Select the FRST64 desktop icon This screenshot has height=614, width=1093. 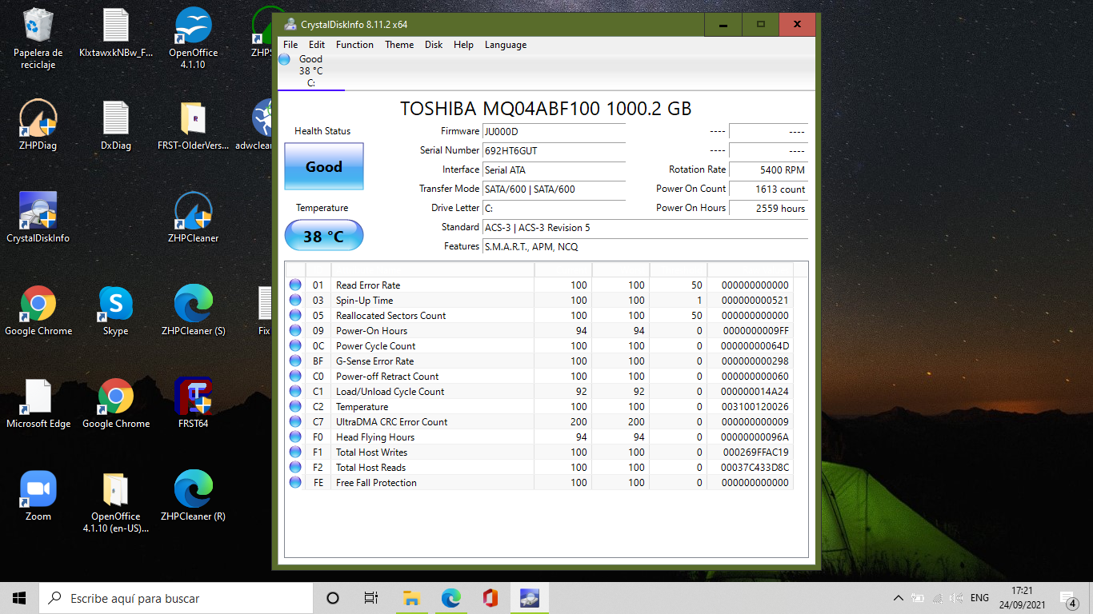(193, 403)
